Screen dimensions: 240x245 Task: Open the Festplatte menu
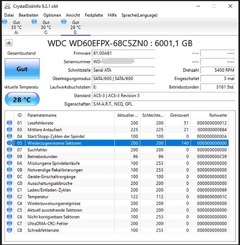click(x=94, y=15)
